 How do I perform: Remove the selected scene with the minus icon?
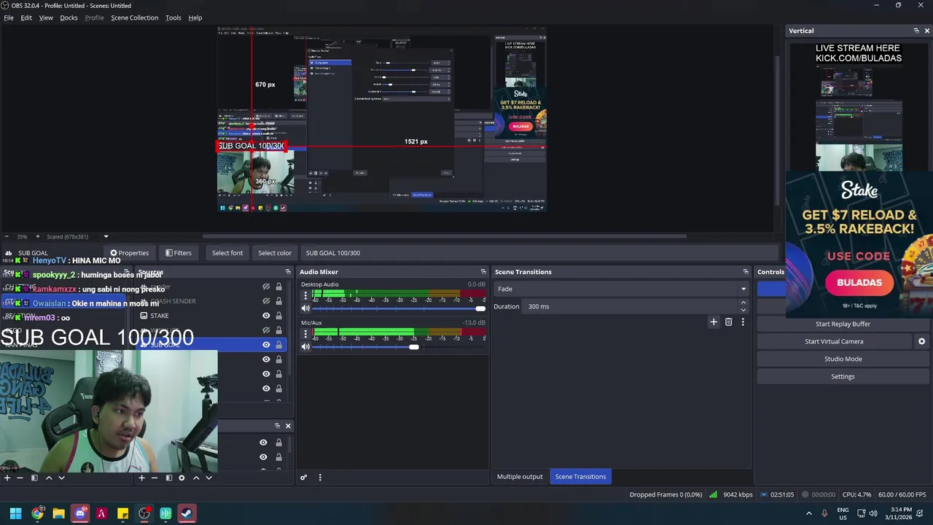click(20, 478)
